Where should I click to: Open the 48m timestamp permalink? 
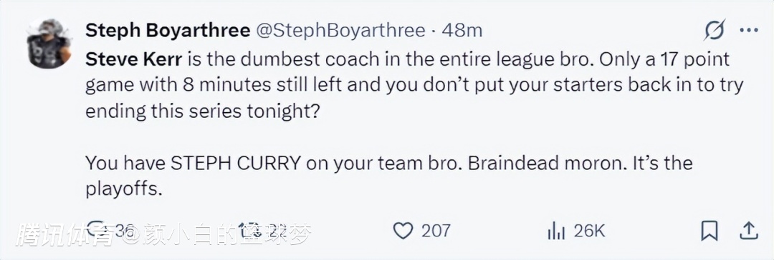click(462, 31)
